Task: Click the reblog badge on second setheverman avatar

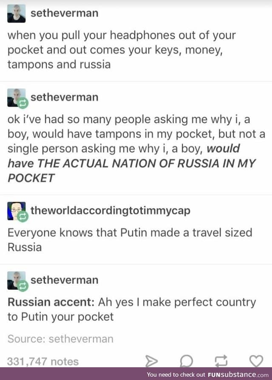Action: click(x=23, y=103)
